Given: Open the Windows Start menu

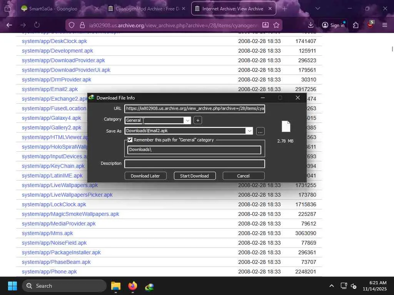Looking at the screenshot, I should pos(12,286).
